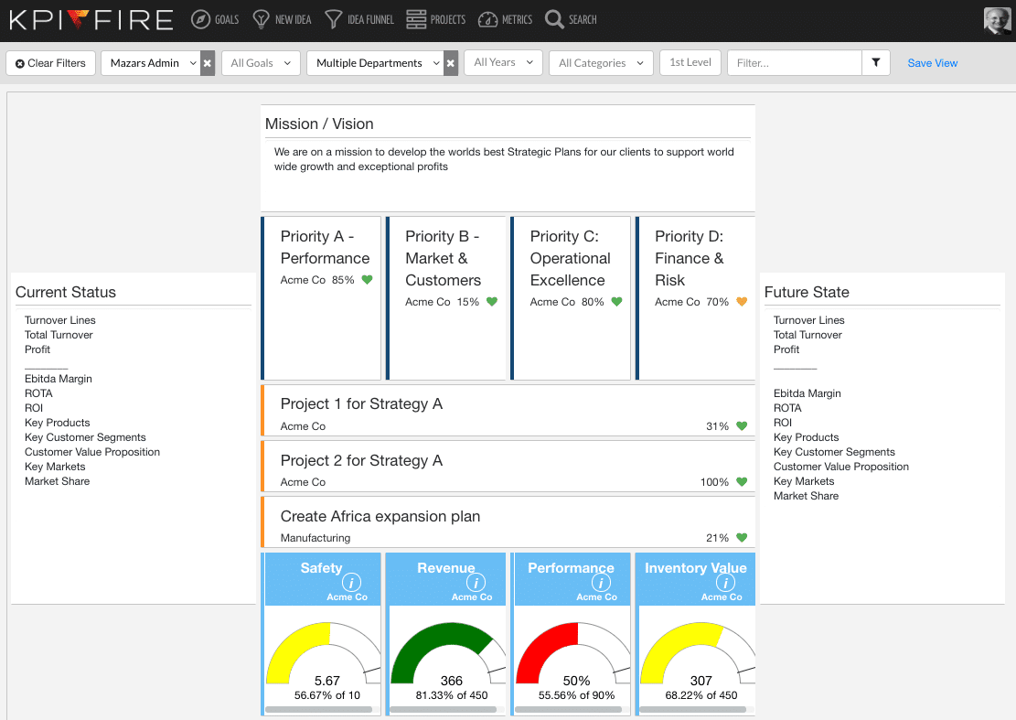Select Search in top navigation
This screenshot has width=1016, height=720.
coord(583,20)
